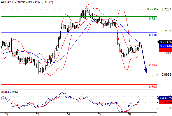Click the 0.6998 price axis value
172x116 pixels.
[166, 75]
